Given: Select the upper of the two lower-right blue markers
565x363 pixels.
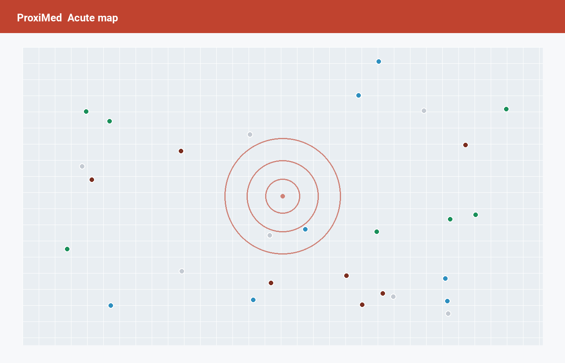Looking at the screenshot, I should click(x=445, y=278).
